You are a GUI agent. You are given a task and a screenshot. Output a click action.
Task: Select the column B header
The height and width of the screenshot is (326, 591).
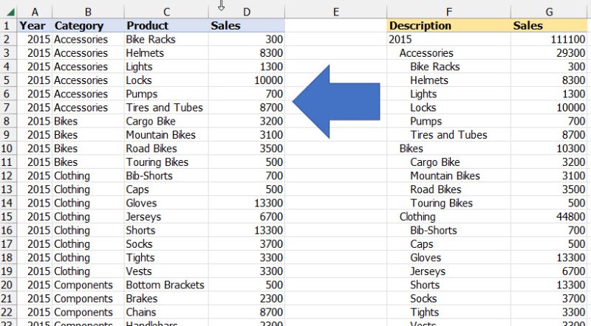pos(88,11)
